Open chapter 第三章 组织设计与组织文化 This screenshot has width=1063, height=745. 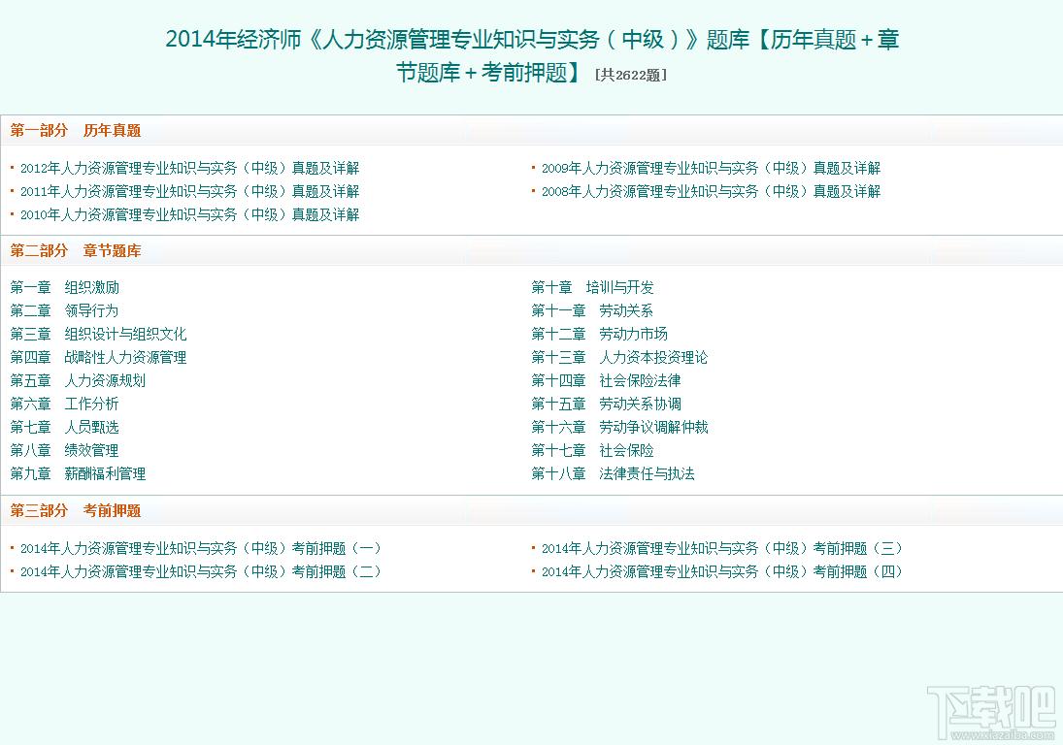[98, 334]
